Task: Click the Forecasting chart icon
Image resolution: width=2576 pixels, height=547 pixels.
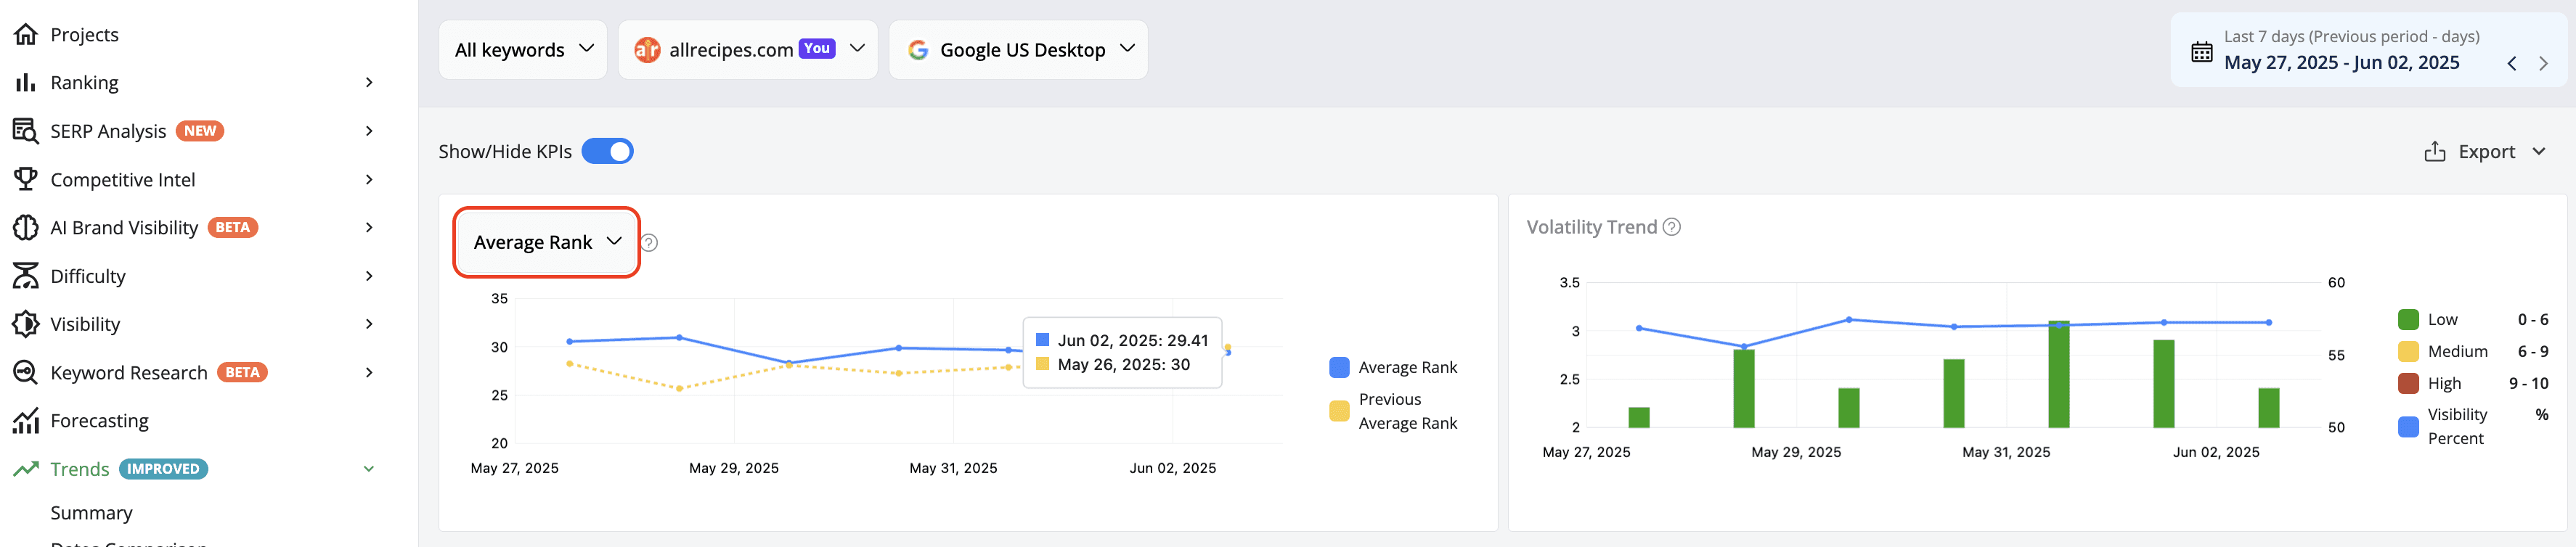Action: [25, 421]
